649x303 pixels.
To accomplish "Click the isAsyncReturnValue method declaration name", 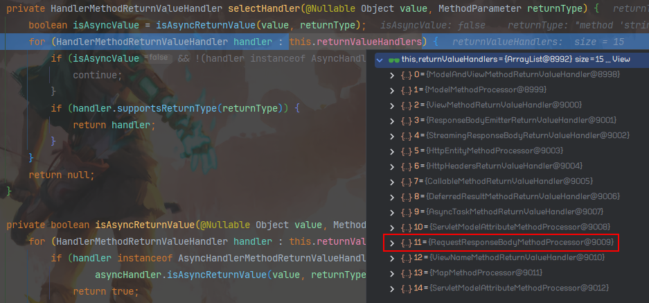I will pyautogui.click(x=145, y=225).
